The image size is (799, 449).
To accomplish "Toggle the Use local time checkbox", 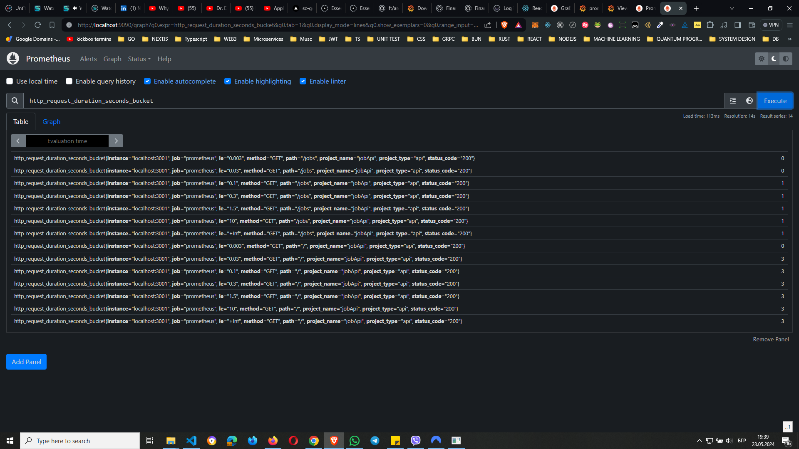I will 9,81.
